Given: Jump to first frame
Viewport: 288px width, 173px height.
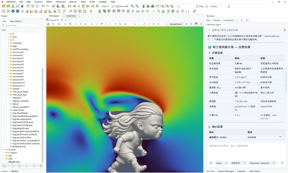Looking at the screenshot, I should 69,6.
